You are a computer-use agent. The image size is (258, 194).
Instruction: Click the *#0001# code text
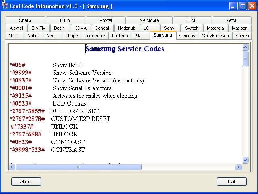pos(21,88)
